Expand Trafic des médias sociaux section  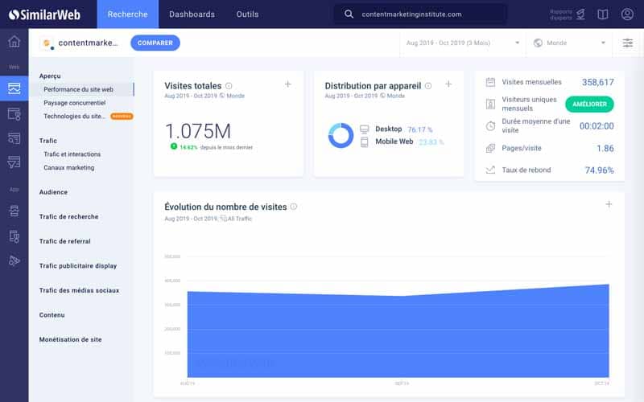point(79,290)
